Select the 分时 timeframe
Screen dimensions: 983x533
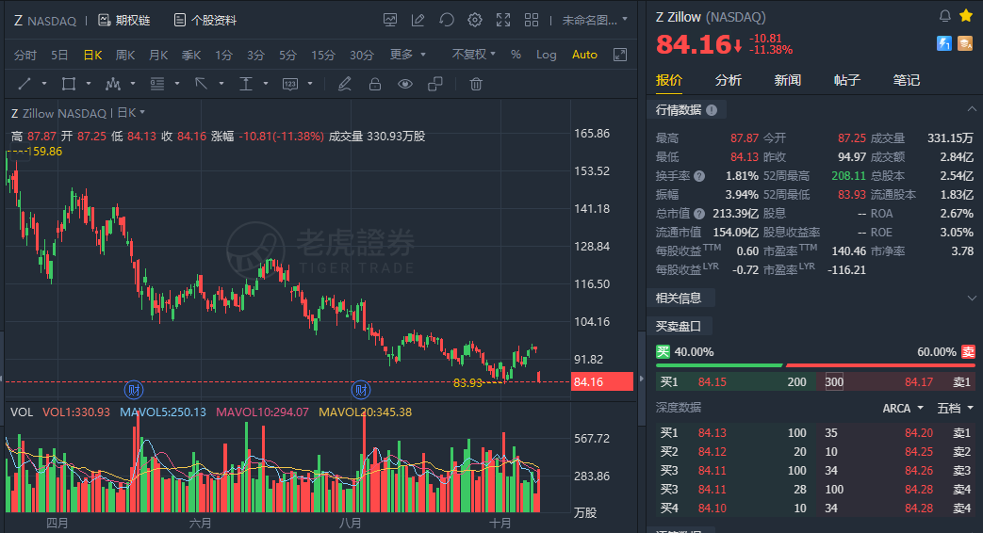coord(25,56)
